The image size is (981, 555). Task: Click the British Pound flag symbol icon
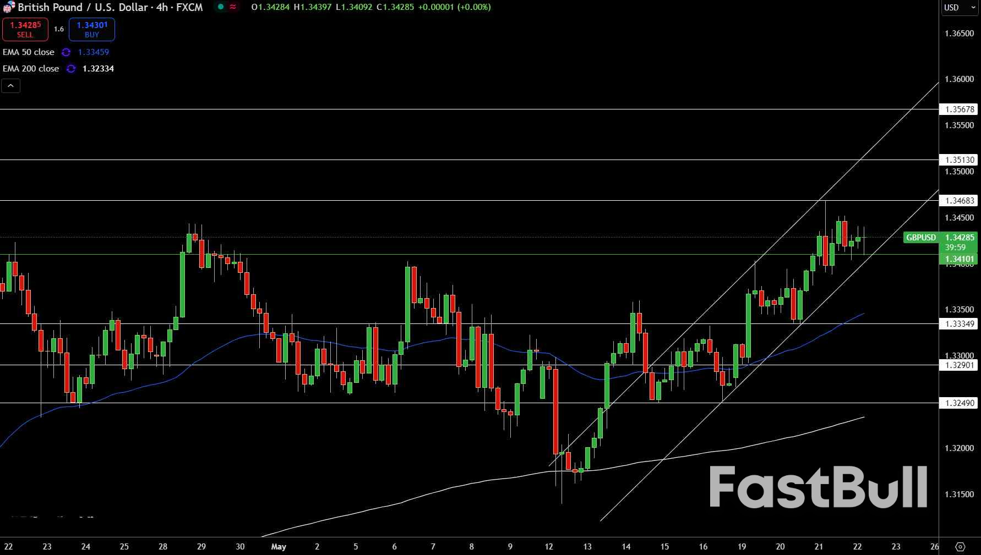coord(9,7)
